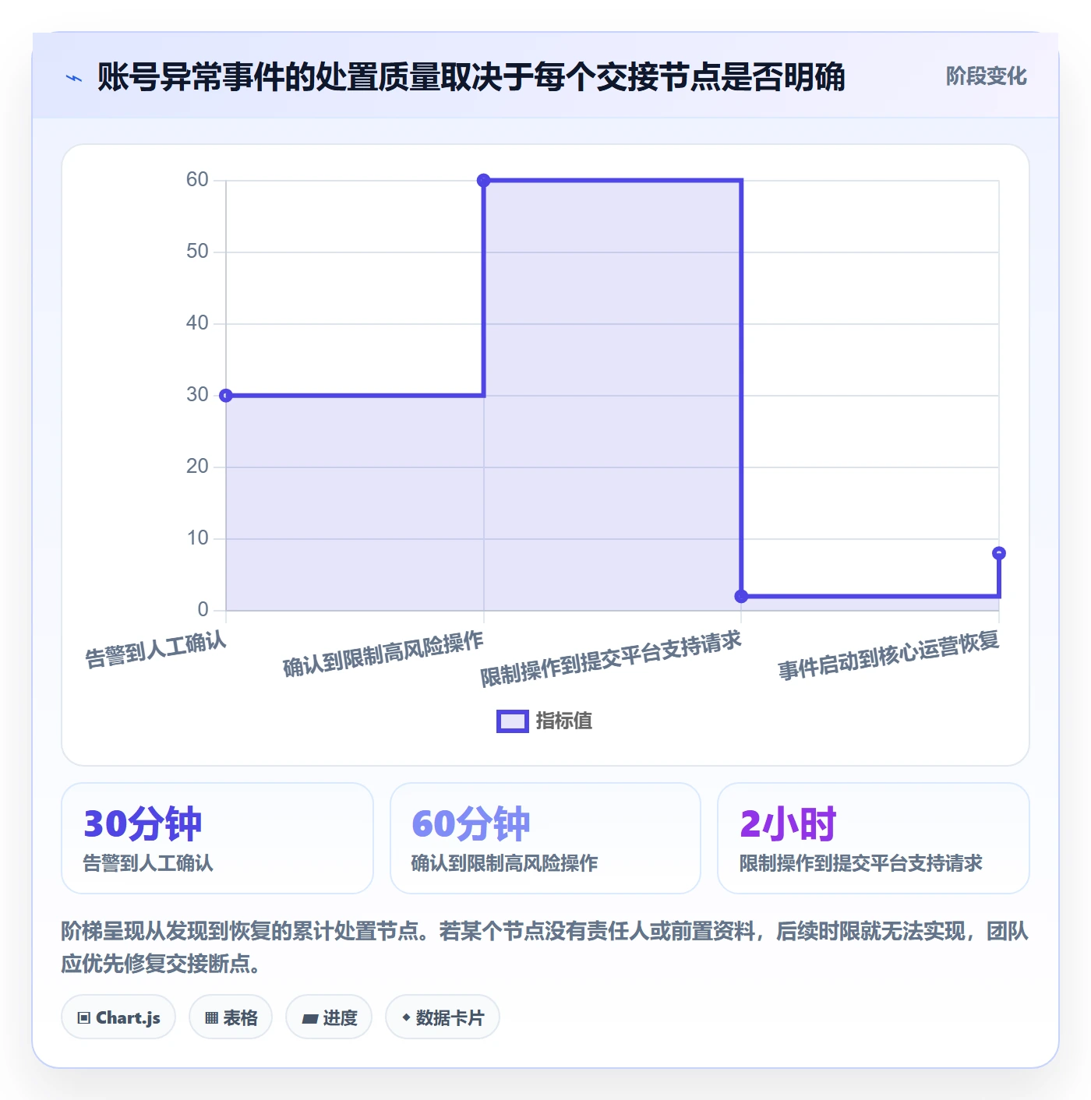Click the 进度 tag bar icon

tap(310, 1018)
